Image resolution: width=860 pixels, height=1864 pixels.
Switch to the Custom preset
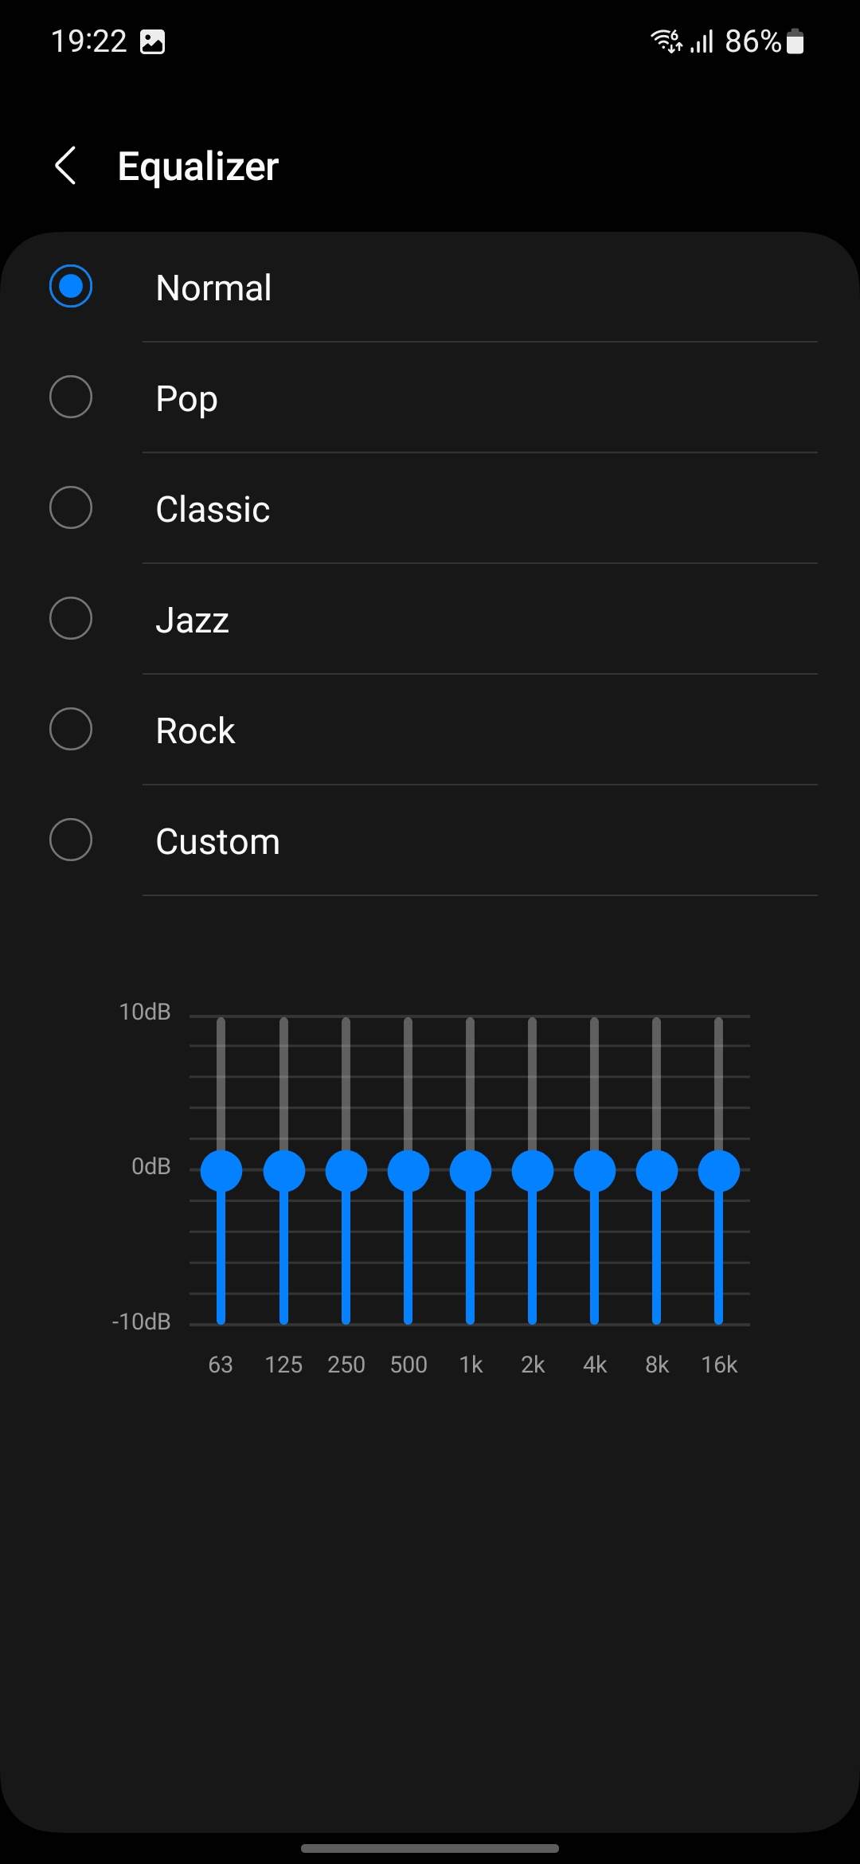point(71,840)
